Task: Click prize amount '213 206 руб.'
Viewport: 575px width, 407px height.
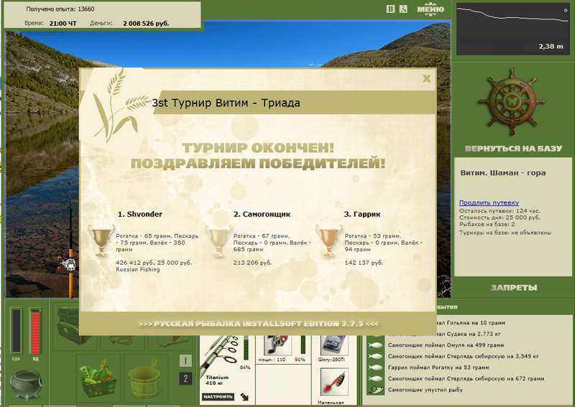Action: tap(252, 263)
